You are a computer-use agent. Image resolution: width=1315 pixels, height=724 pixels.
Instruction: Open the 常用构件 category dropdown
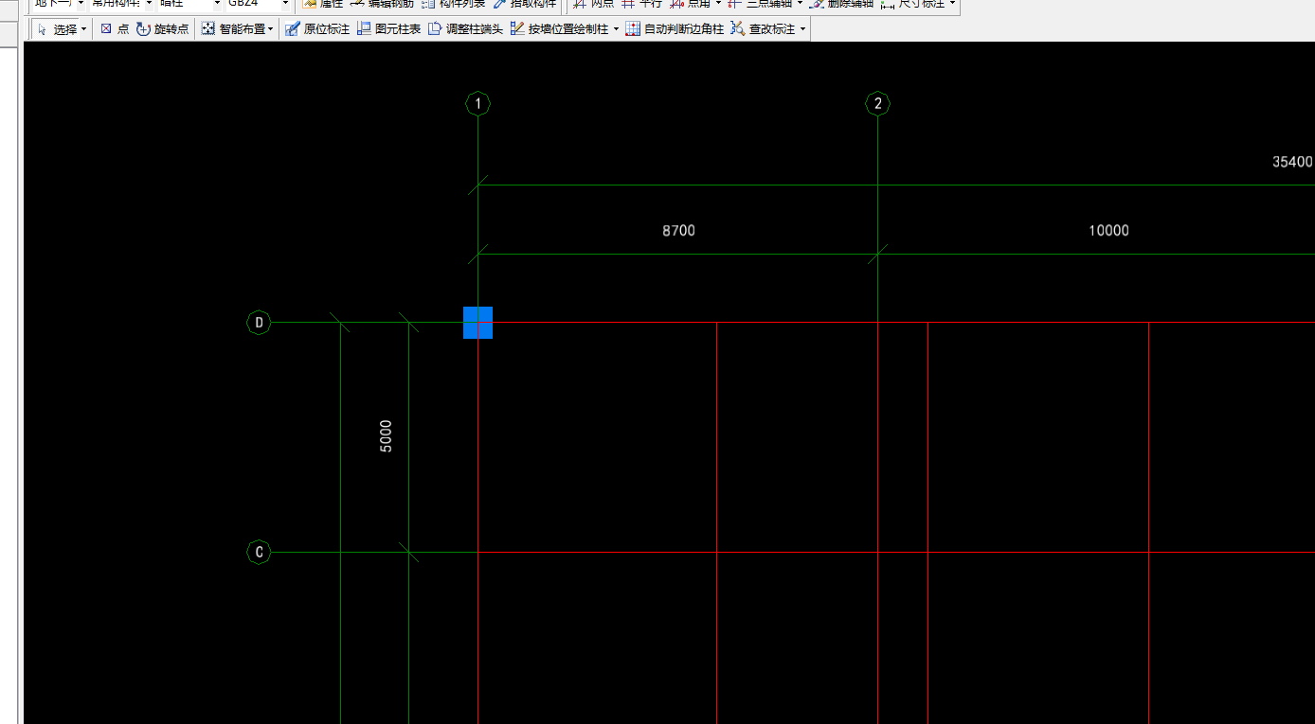pyautogui.click(x=149, y=4)
